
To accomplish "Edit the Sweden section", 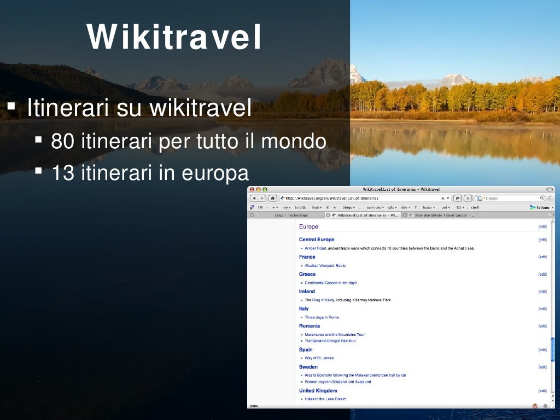I will point(542,367).
